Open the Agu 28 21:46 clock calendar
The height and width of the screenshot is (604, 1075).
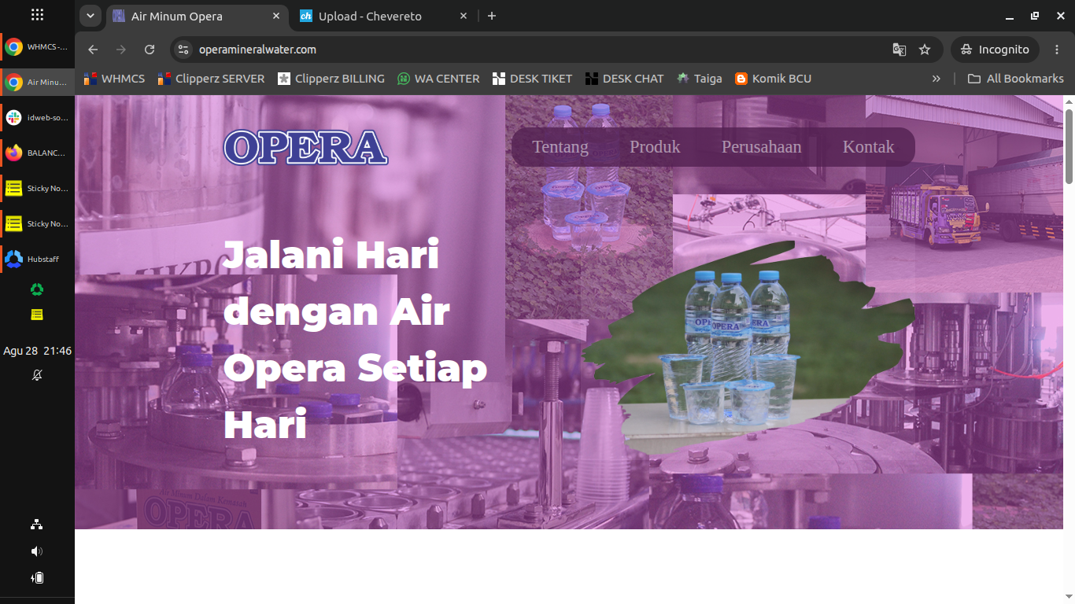[37, 351]
